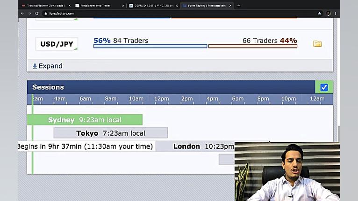Go forward in browser history
358x201 pixels.
click(30, 14)
